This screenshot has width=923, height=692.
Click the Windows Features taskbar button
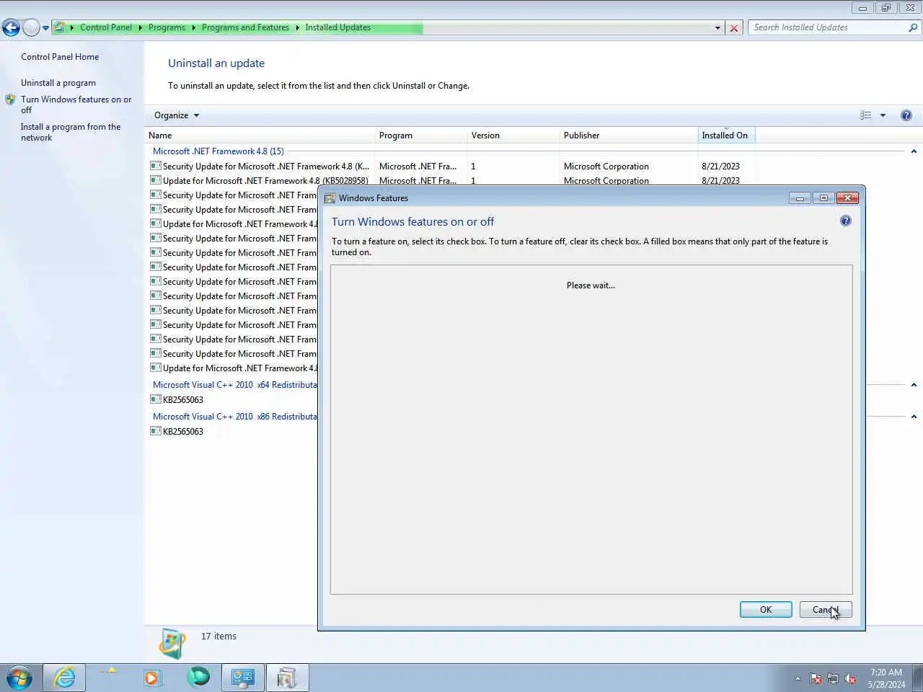(288, 678)
